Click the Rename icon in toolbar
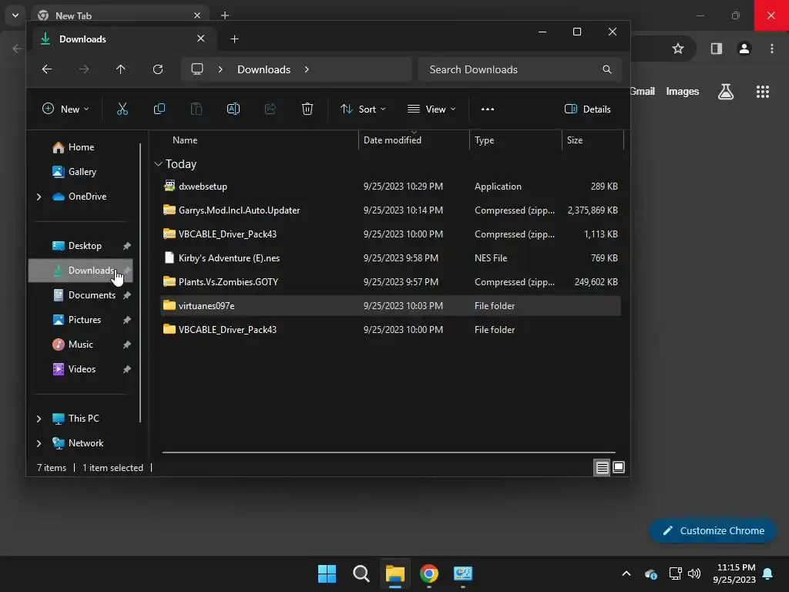This screenshot has height=592, width=789. tap(233, 109)
